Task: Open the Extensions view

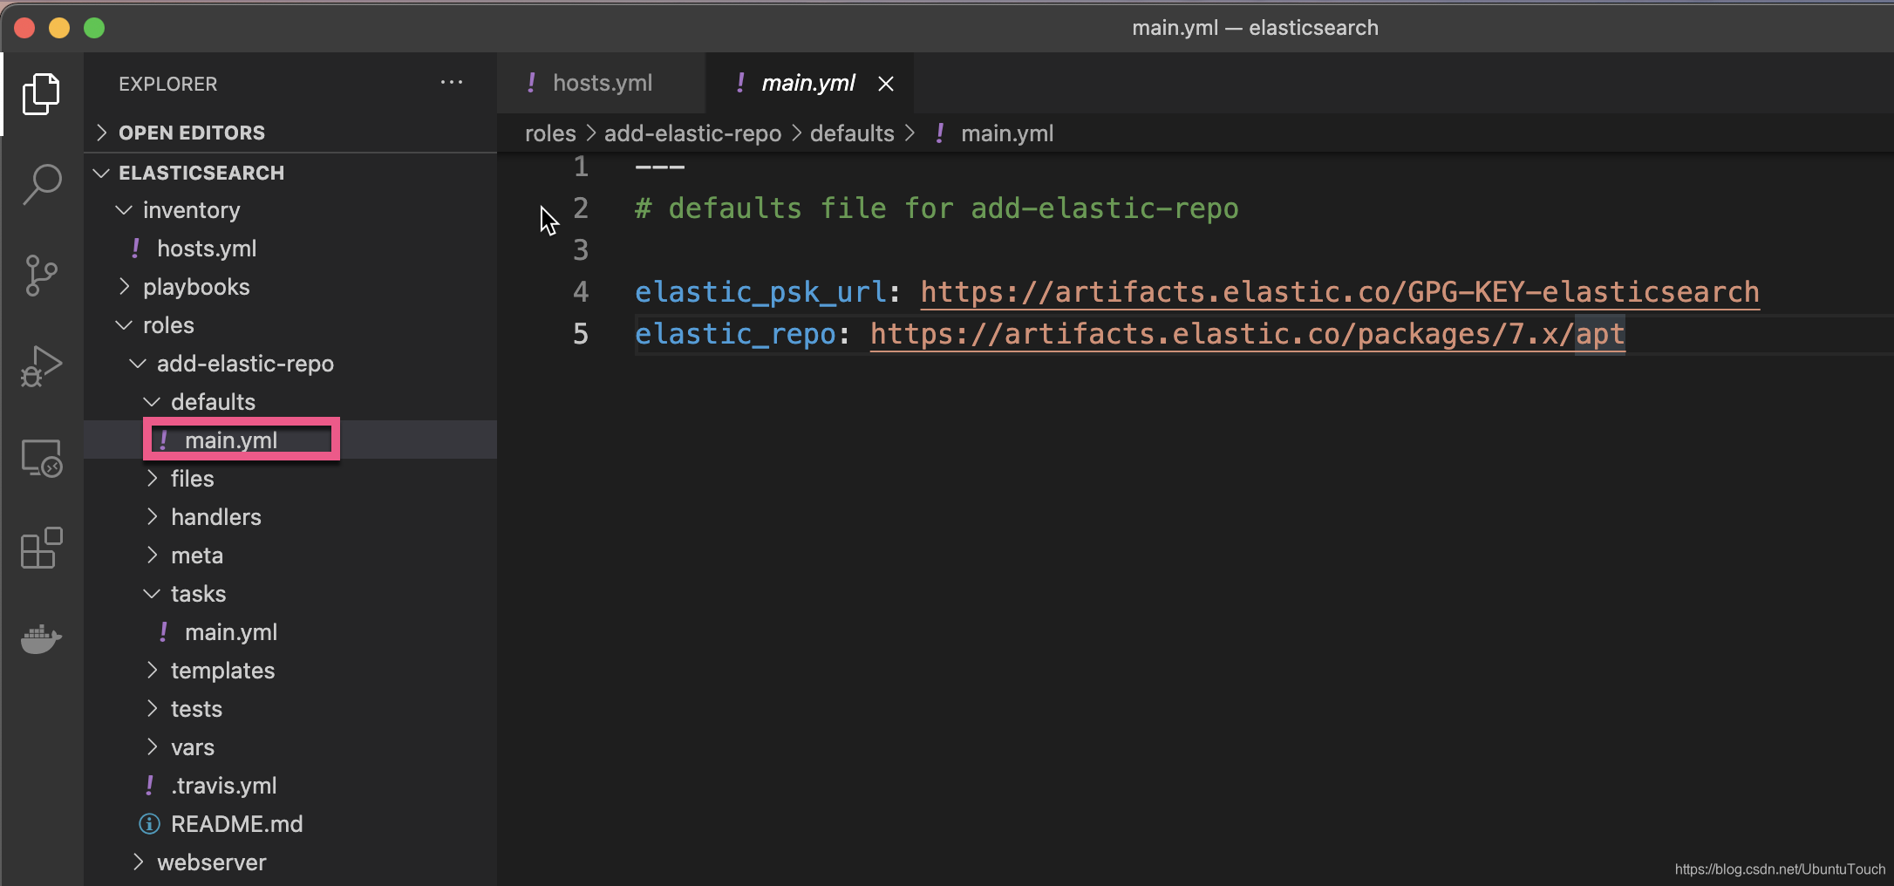Action: coord(41,548)
